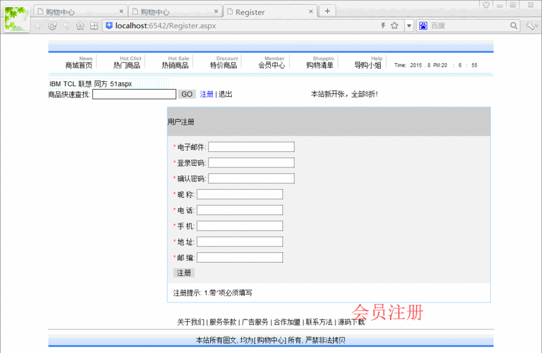Click the Baidu logo in the search box
The width and height of the screenshot is (542, 353).
pos(423,25)
